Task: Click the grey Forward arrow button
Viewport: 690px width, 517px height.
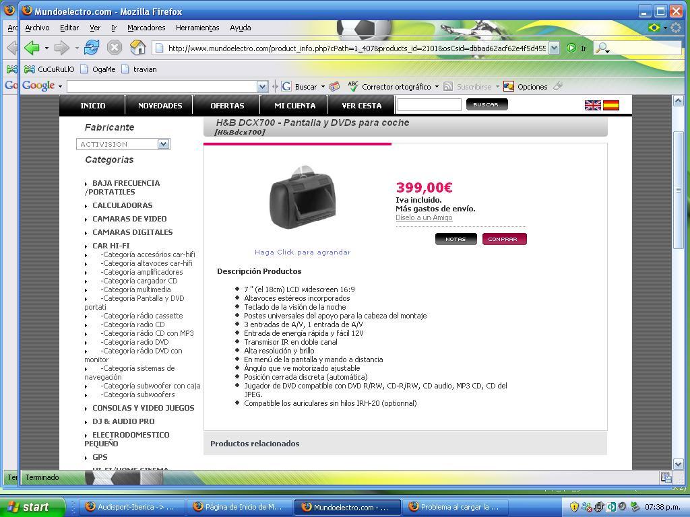Action: (61, 48)
